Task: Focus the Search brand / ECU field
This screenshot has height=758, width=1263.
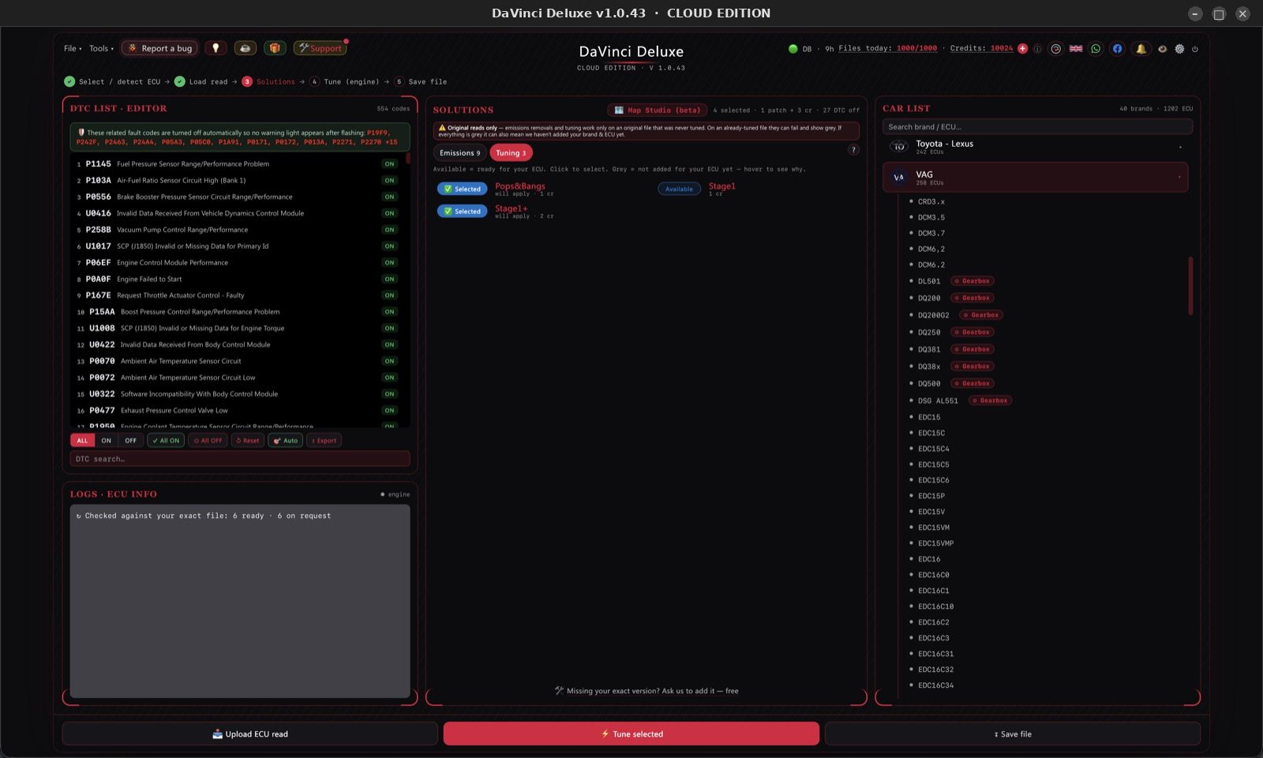Action: click(x=1037, y=126)
